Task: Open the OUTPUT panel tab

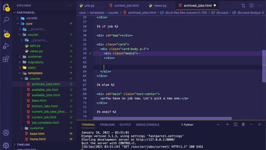Action: tap(125, 125)
